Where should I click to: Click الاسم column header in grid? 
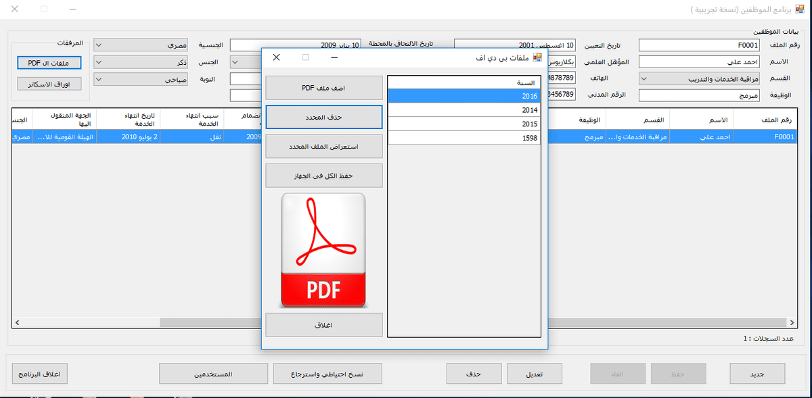coord(700,119)
